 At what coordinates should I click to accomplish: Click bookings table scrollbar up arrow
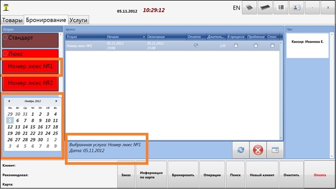(x=281, y=43)
